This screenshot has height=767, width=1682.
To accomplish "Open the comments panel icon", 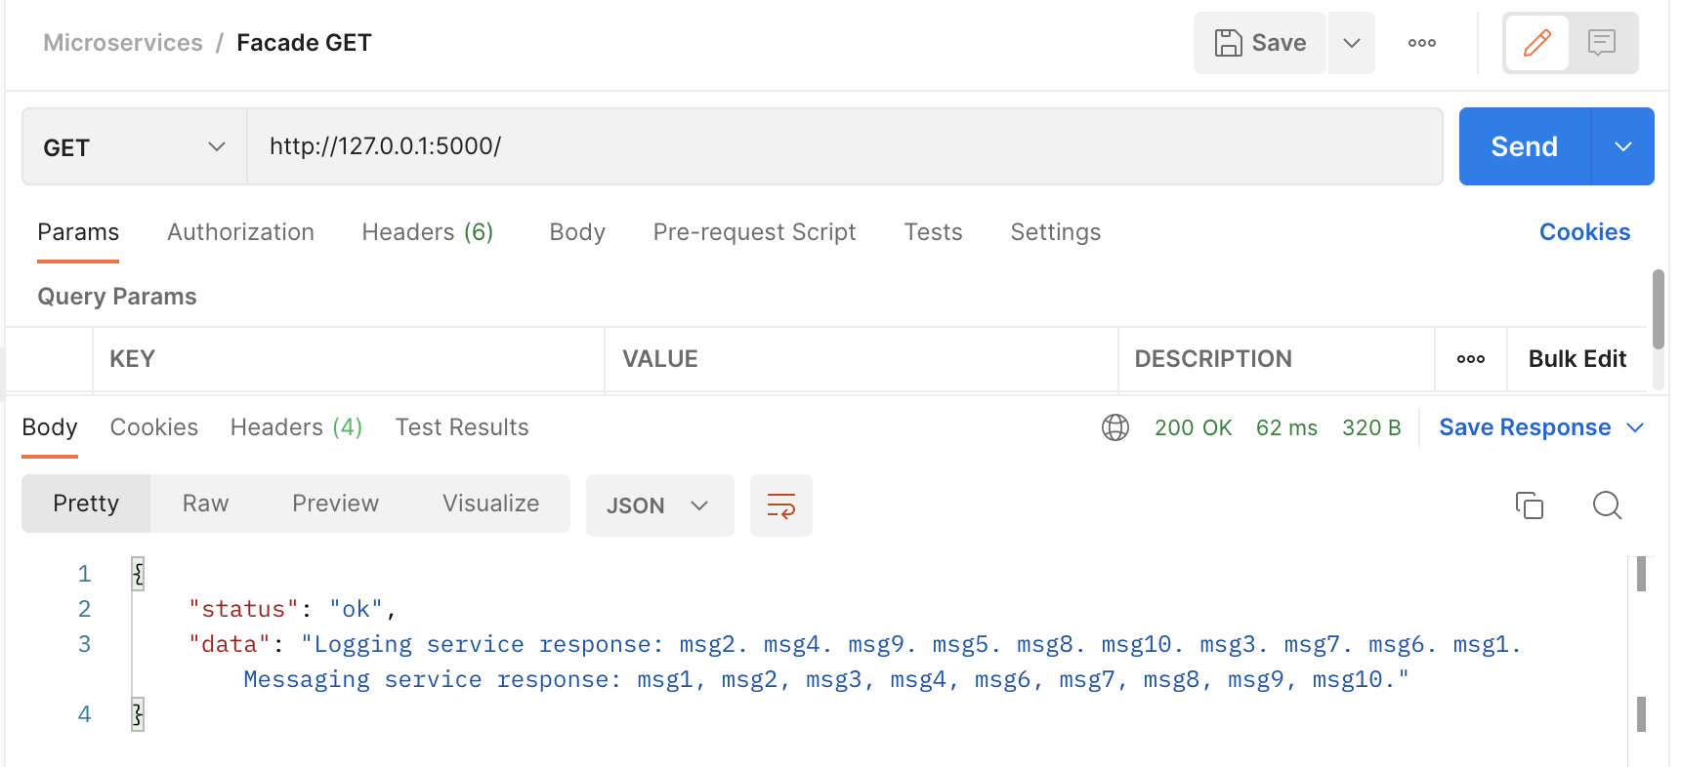I will (1602, 43).
